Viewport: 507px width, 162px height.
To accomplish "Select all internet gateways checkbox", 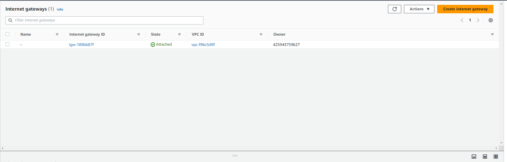I will point(8,34).
